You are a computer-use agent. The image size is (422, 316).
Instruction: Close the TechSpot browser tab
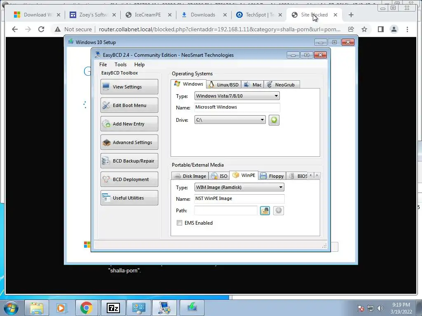[x=280, y=15]
